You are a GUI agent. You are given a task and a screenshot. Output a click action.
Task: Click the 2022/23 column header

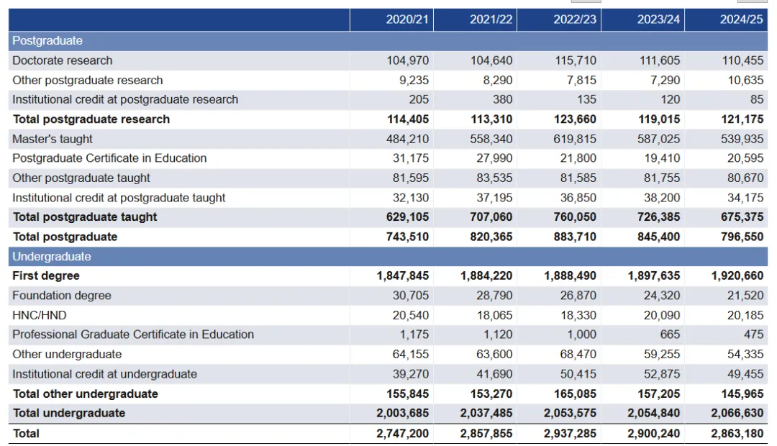pyautogui.click(x=575, y=19)
